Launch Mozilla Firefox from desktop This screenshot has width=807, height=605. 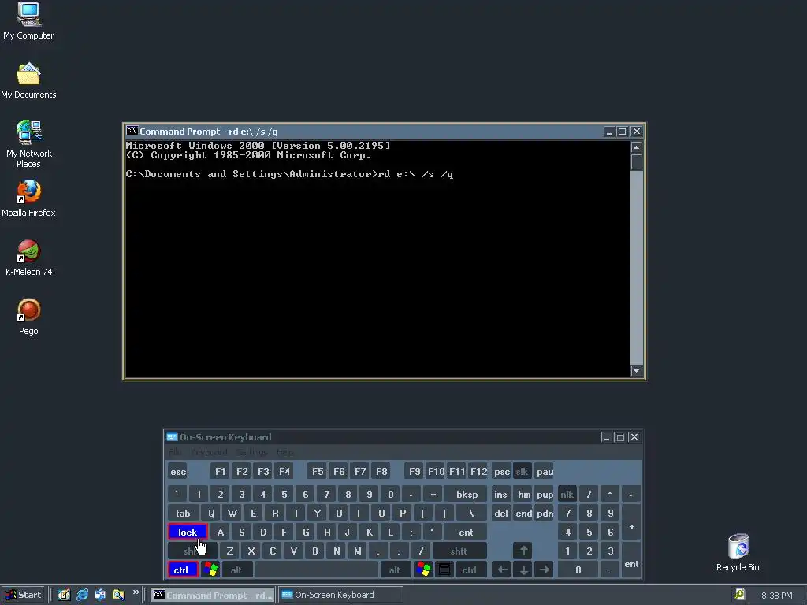(x=28, y=198)
